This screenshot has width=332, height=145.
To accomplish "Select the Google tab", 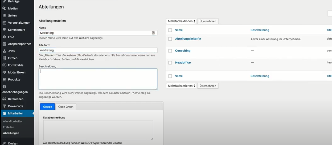I will coord(47,107).
